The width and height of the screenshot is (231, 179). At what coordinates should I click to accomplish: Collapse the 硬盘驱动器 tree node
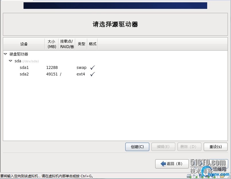(x=5, y=54)
